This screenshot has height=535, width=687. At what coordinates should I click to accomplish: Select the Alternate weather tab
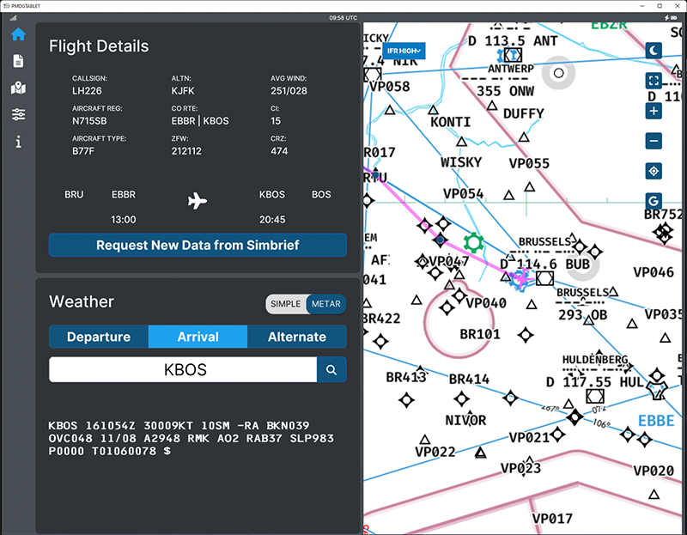297,337
